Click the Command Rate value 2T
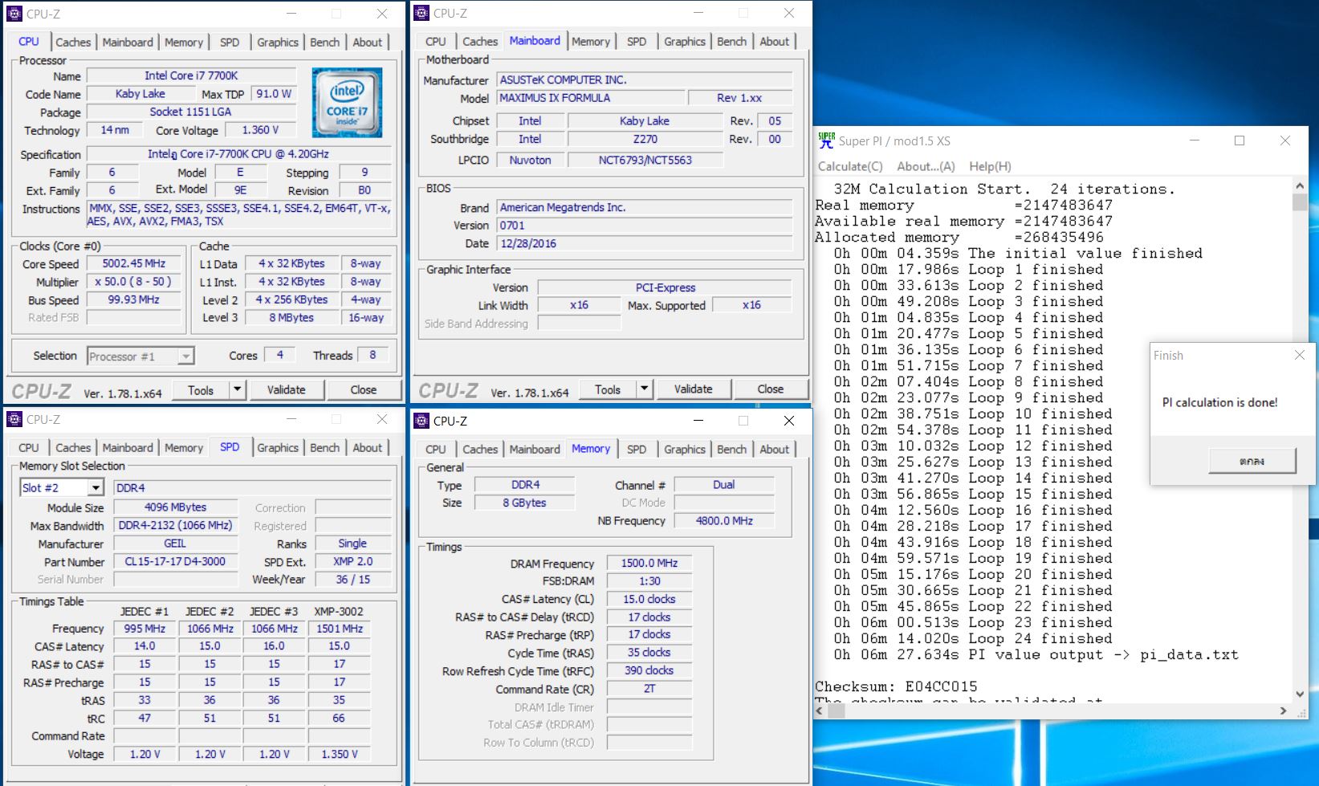Viewport: 1319px width, 786px height. pyautogui.click(x=649, y=688)
